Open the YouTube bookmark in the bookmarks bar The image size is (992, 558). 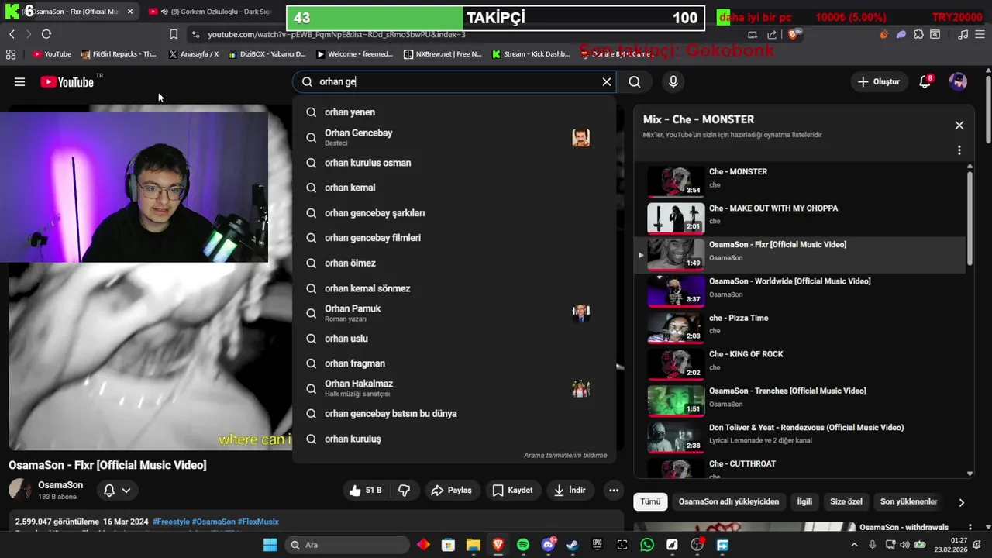coord(51,54)
